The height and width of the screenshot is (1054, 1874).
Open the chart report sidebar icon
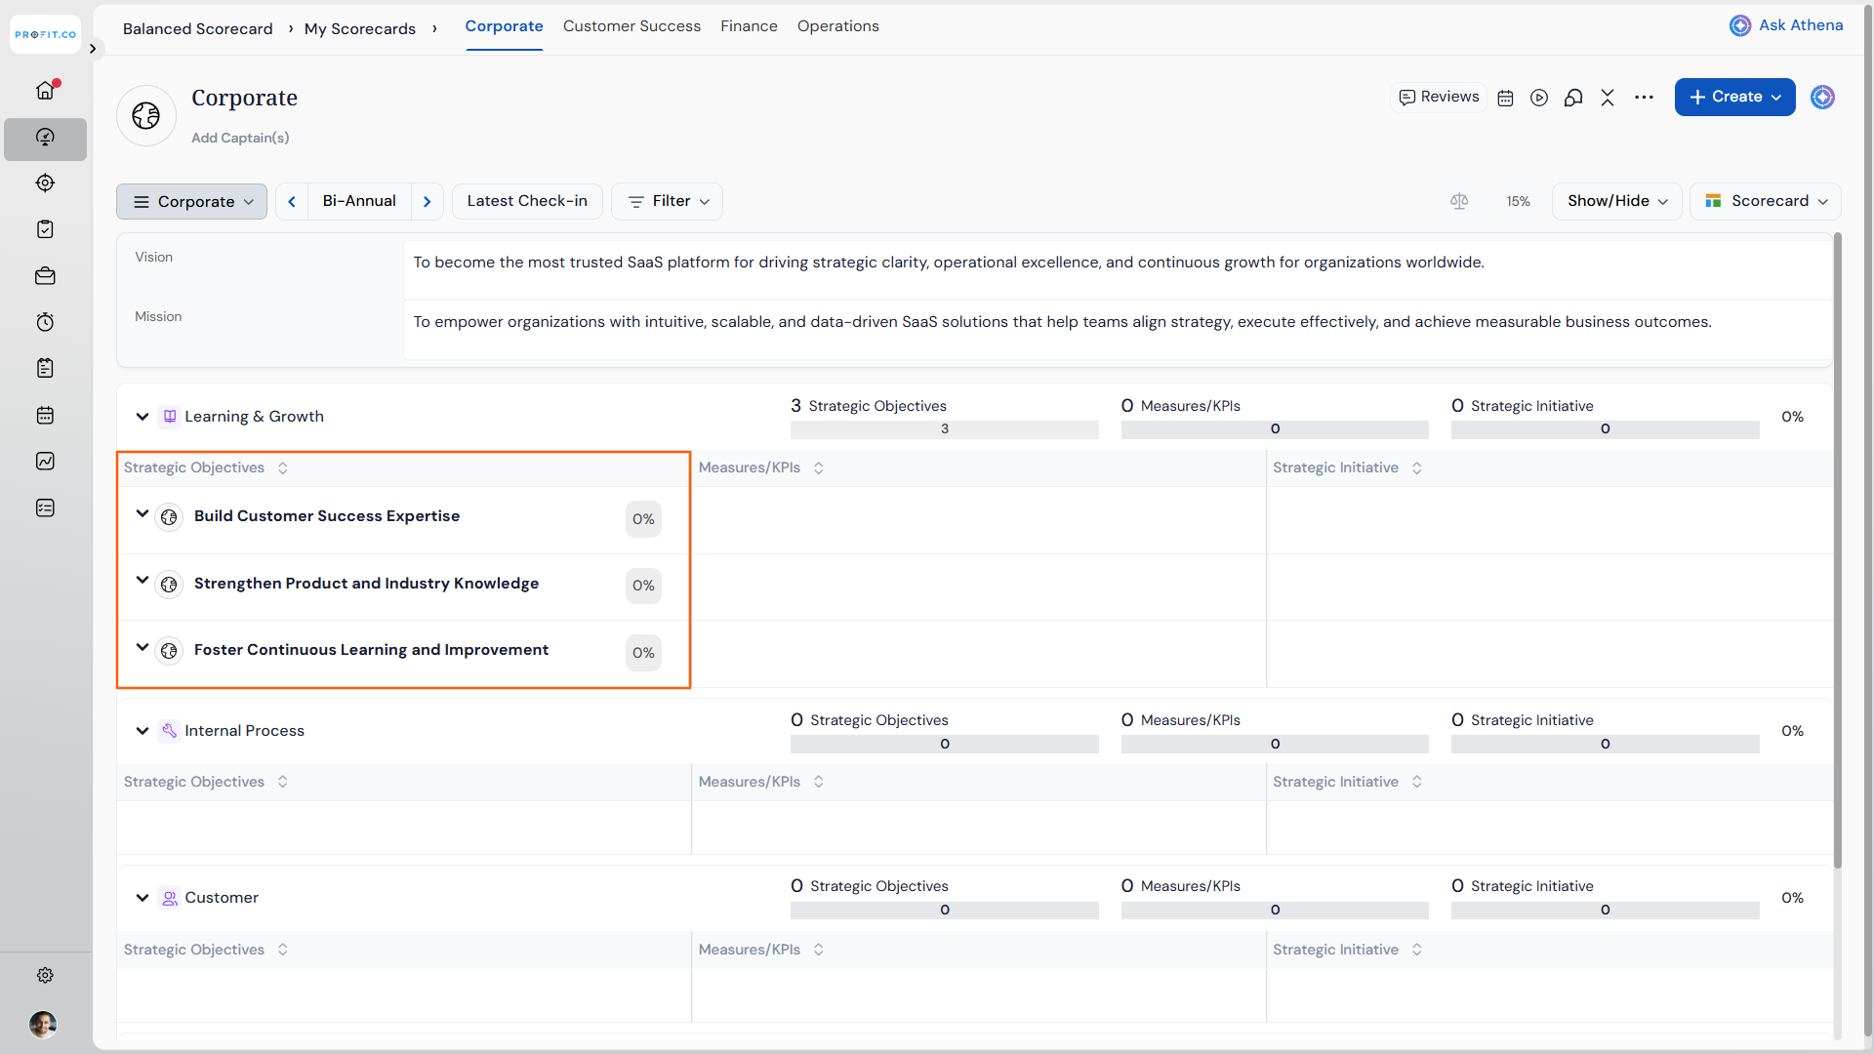coord(45,461)
